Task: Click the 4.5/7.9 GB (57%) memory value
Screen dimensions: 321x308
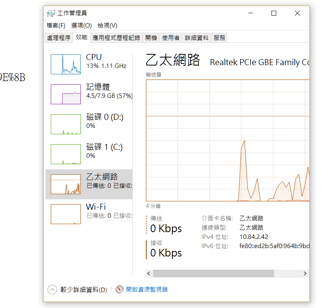Action: [109, 96]
